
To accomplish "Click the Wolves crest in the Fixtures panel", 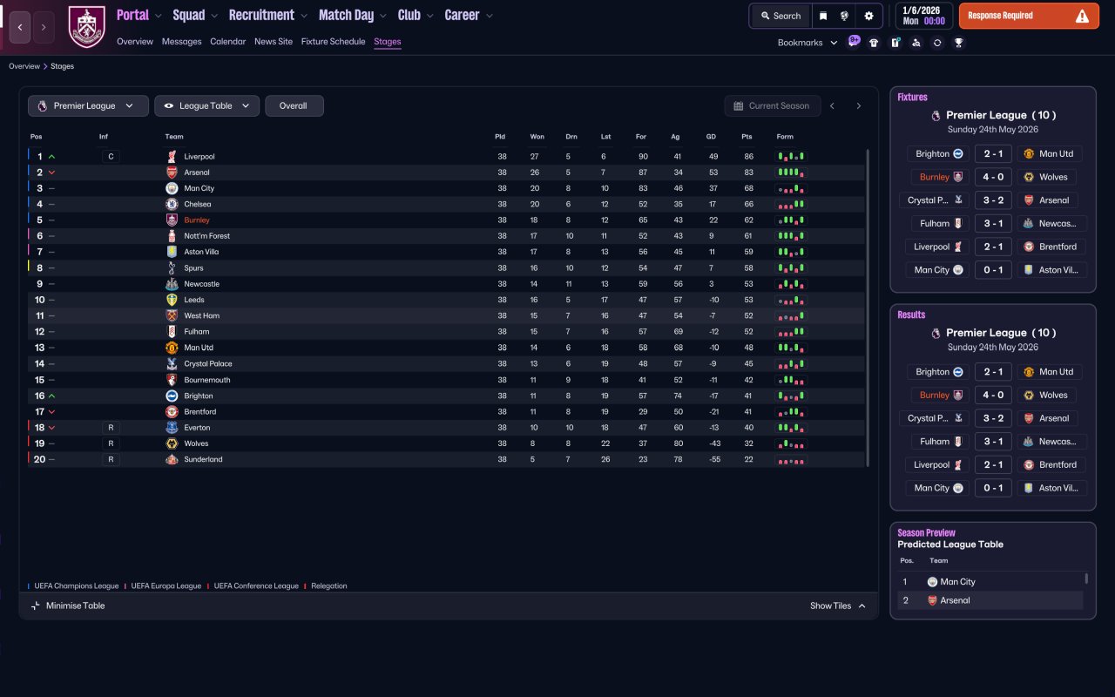I will tap(1028, 177).
